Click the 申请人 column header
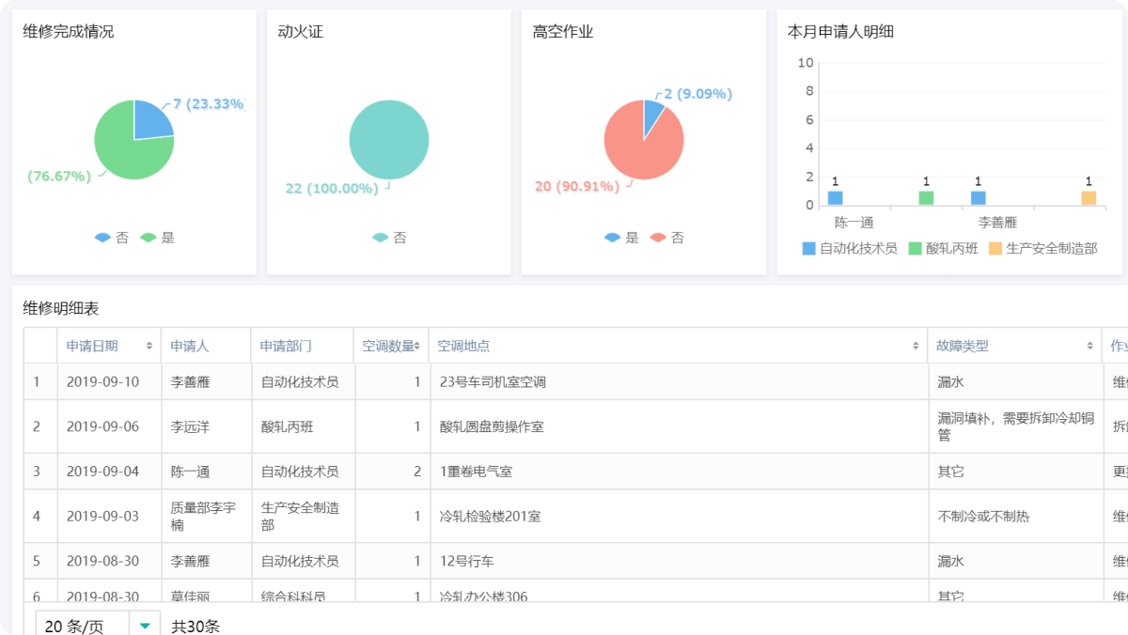The image size is (1128, 635). pos(189,346)
